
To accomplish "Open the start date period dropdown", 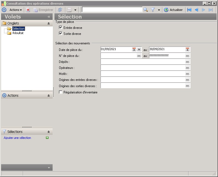I will point(139,49).
